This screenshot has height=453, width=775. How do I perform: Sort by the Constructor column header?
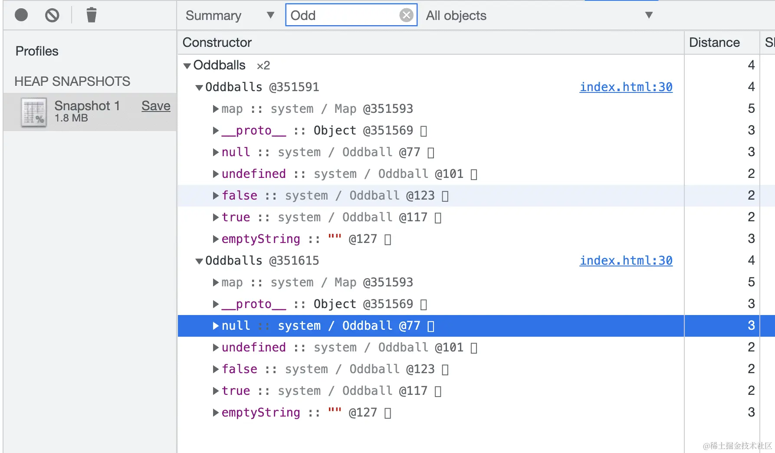217,43
